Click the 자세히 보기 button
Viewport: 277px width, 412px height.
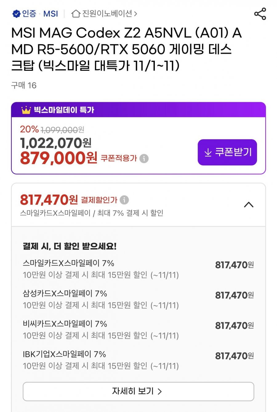[138, 391]
